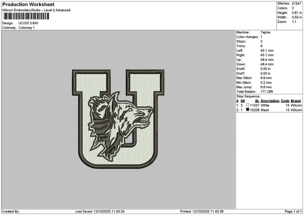
Task: Click the 'Description' column header
Action: (x=270, y=101)
